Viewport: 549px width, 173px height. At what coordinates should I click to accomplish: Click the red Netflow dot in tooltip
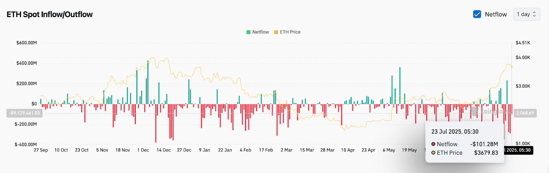[433, 144]
